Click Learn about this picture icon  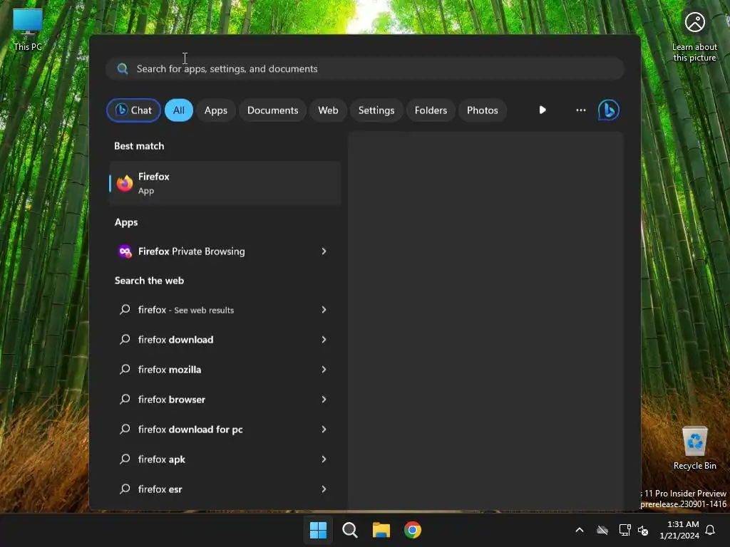point(694,36)
